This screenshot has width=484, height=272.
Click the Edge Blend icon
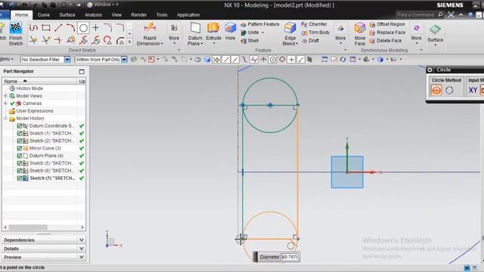290,28
